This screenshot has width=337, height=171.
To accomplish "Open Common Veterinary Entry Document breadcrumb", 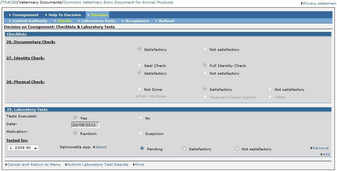I will point(118,2).
